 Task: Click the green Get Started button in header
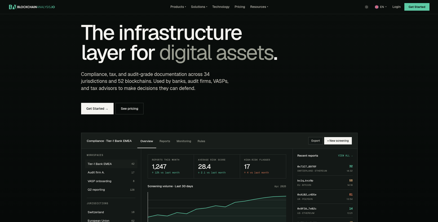pos(417,7)
